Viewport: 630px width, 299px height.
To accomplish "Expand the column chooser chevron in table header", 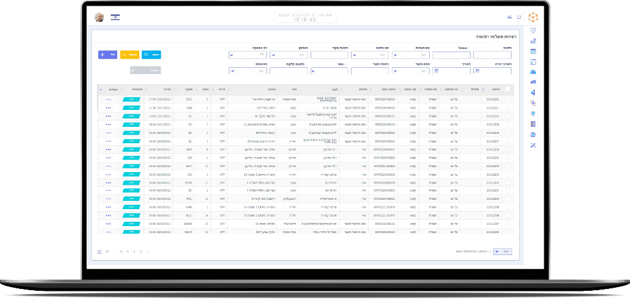I will pyautogui.click(x=101, y=89).
